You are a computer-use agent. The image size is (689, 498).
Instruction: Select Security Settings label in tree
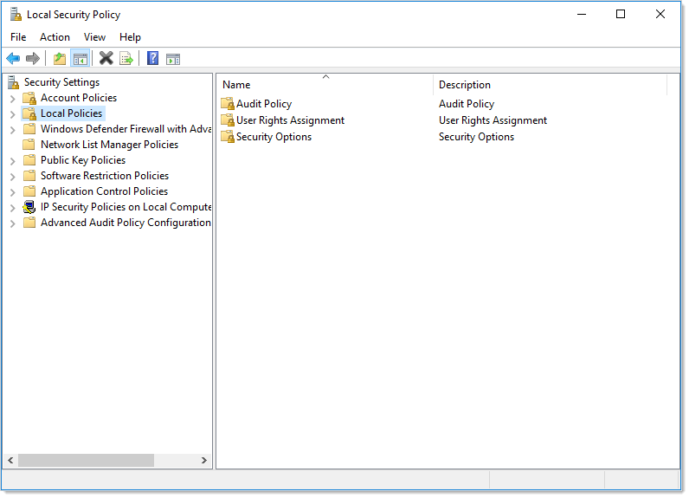tap(62, 82)
